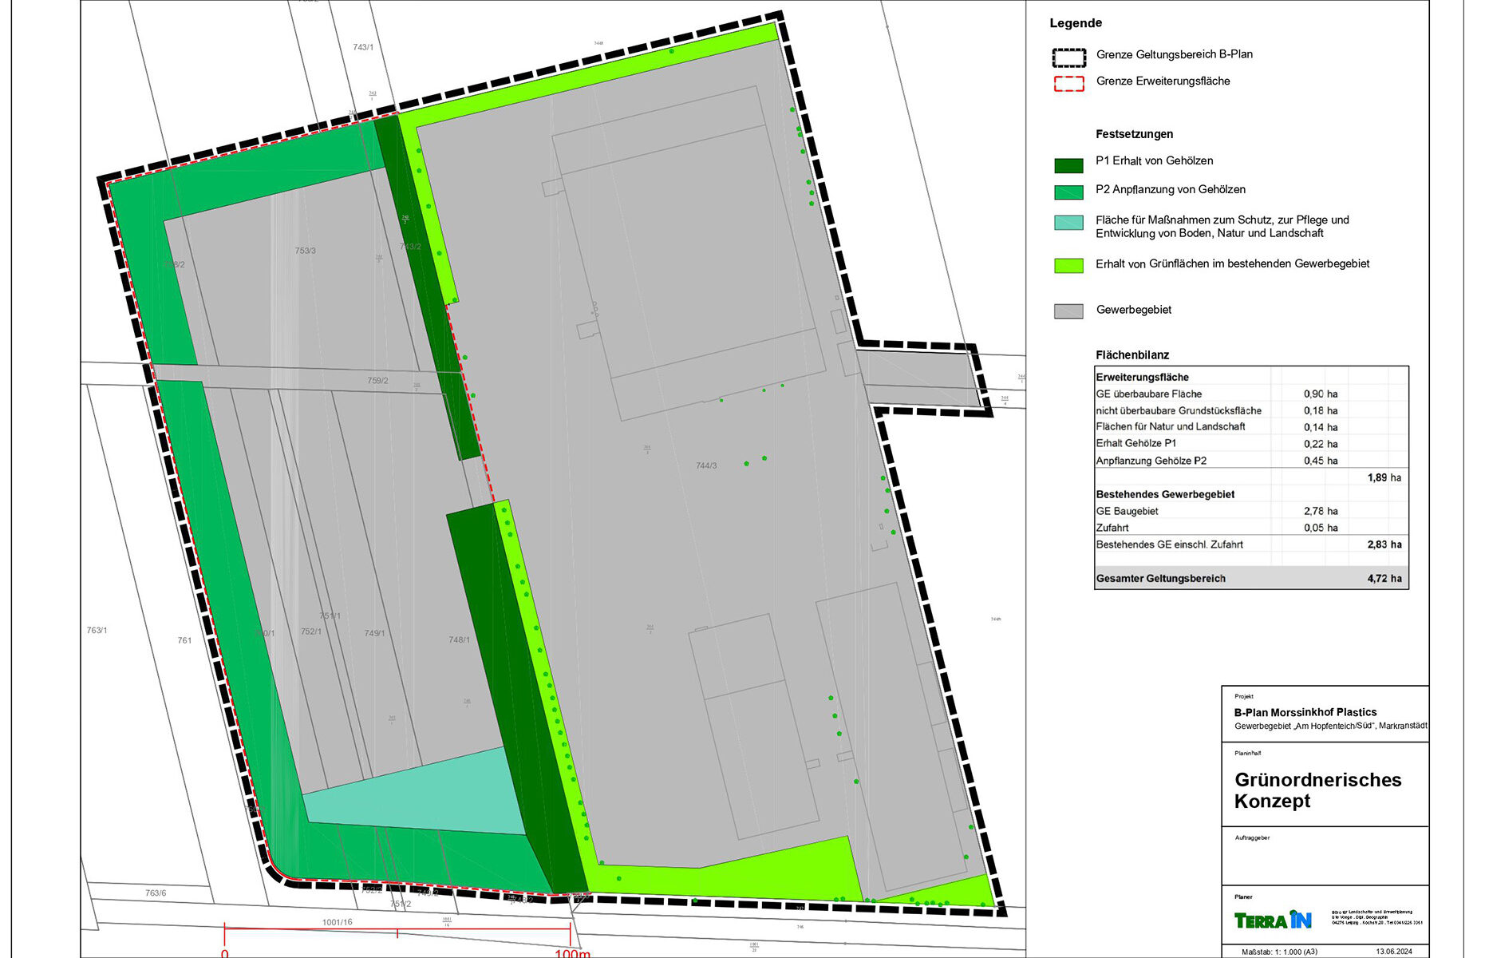
Task: Click parcel label 744/3 on the map
Action: pyautogui.click(x=705, y=465)
